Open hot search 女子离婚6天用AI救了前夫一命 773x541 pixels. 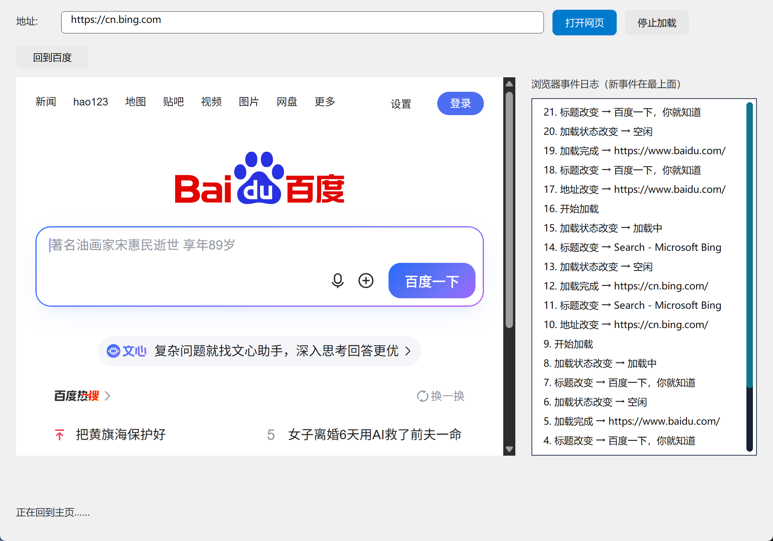point(374,435)
